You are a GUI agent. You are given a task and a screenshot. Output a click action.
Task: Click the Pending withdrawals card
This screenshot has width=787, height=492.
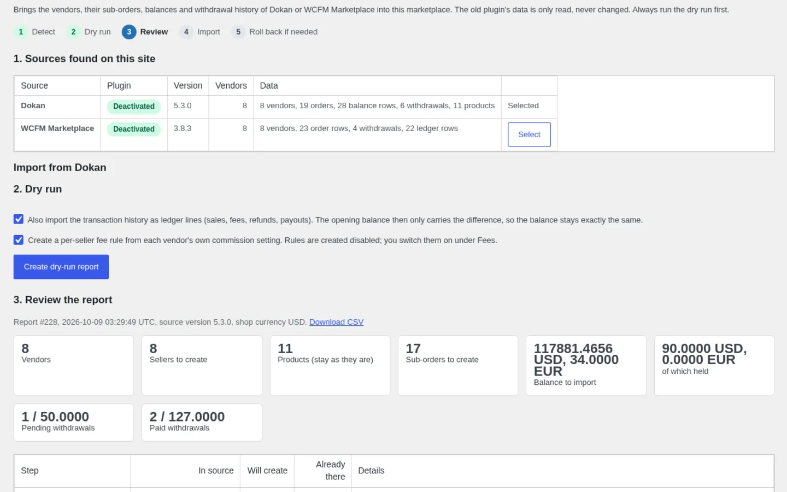point(74,423)
